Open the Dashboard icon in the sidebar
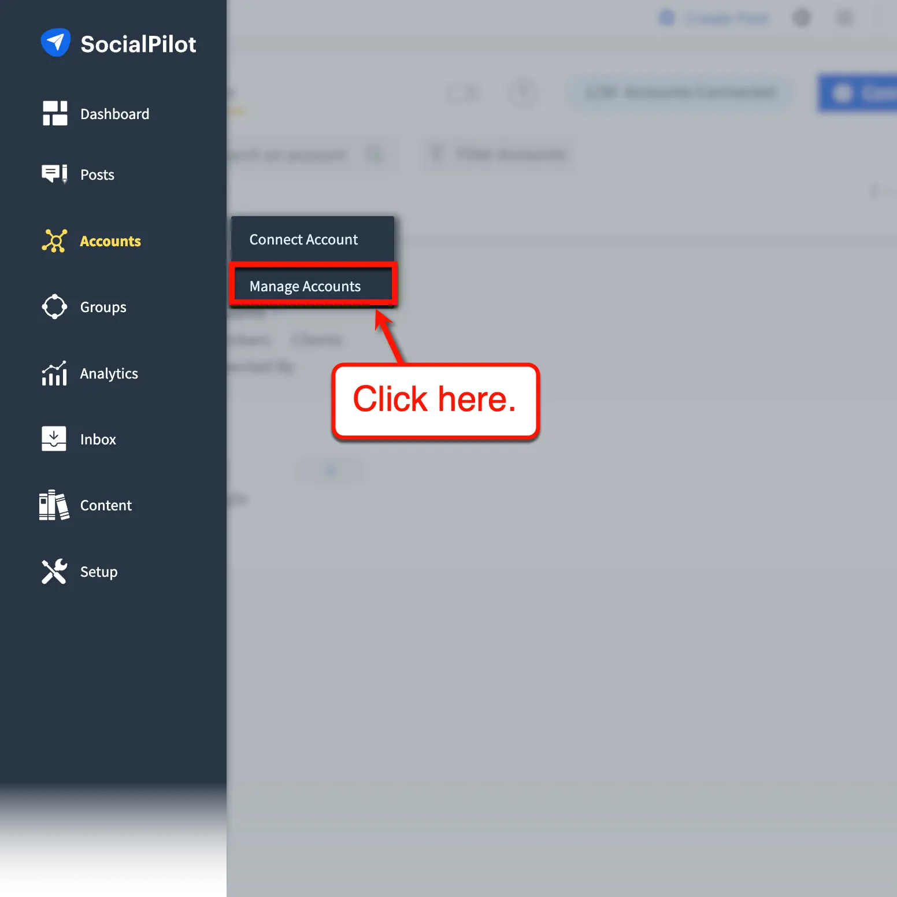Image resolution: width=897 pixels, height=897 pixels. point(55,113)
